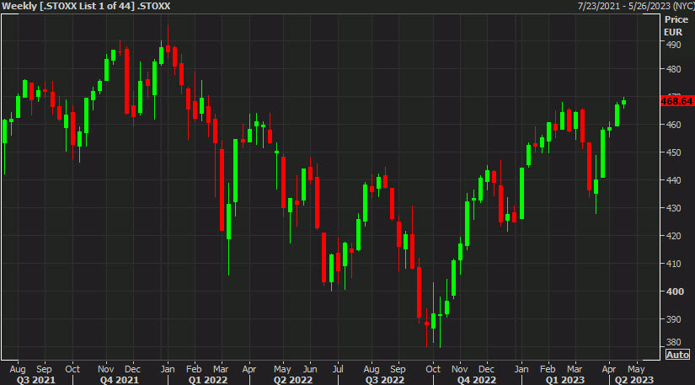Click the Q3 2022 quarter label
This screenshot has height=385, width=695.
coord(385,380)
